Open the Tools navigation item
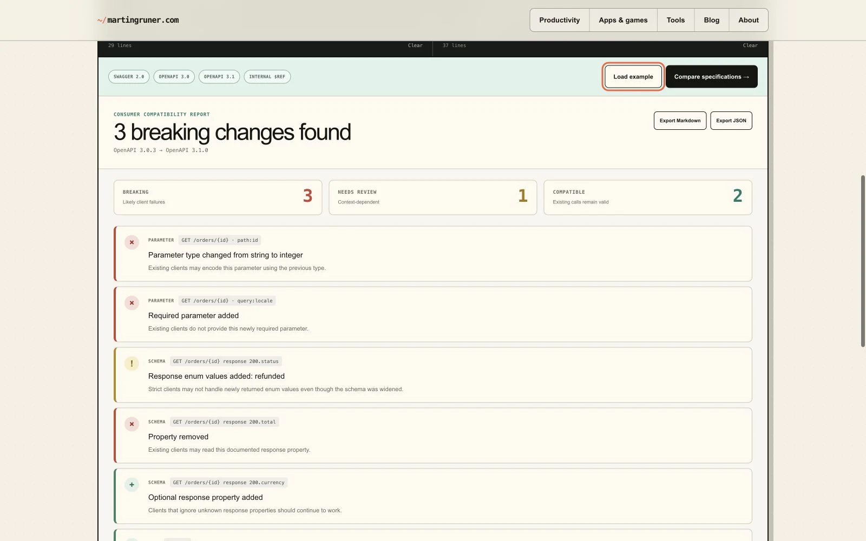The height and width of the screenshot is (541, 866). click(x=675, y=20)
